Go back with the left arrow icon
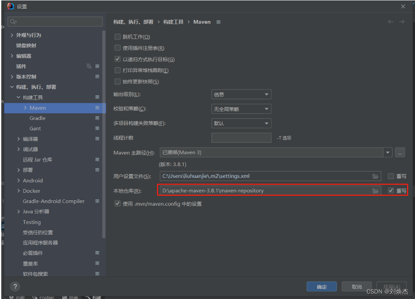This screenshot has width=415, height=299. [391, 22]
